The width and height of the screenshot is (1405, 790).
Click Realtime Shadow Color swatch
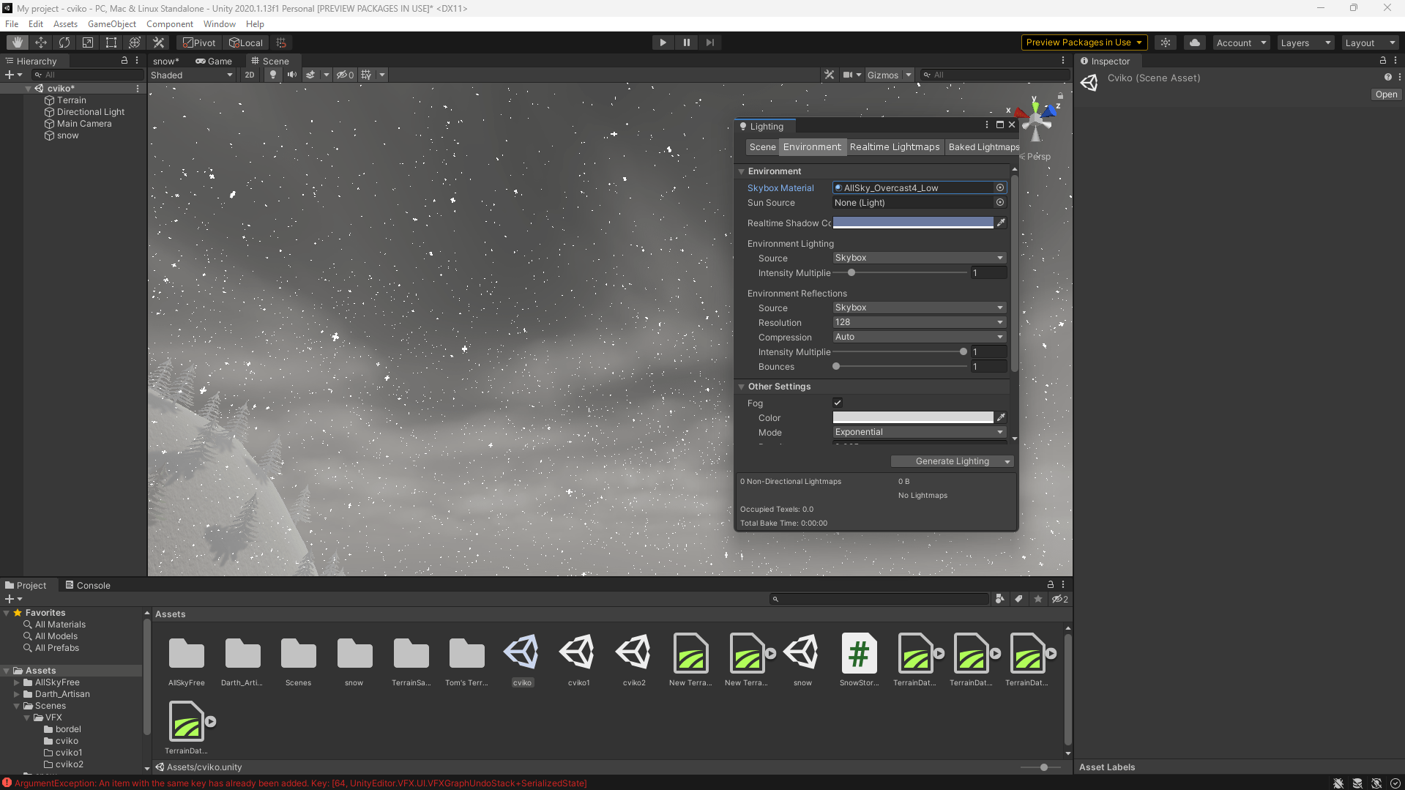[913, 223]
